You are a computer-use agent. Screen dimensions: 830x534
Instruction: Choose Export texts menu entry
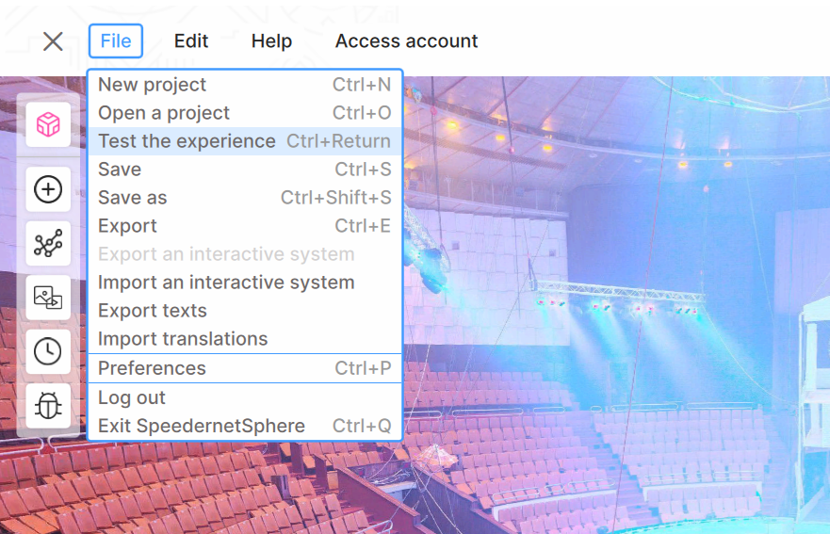(x=152, y=311)
